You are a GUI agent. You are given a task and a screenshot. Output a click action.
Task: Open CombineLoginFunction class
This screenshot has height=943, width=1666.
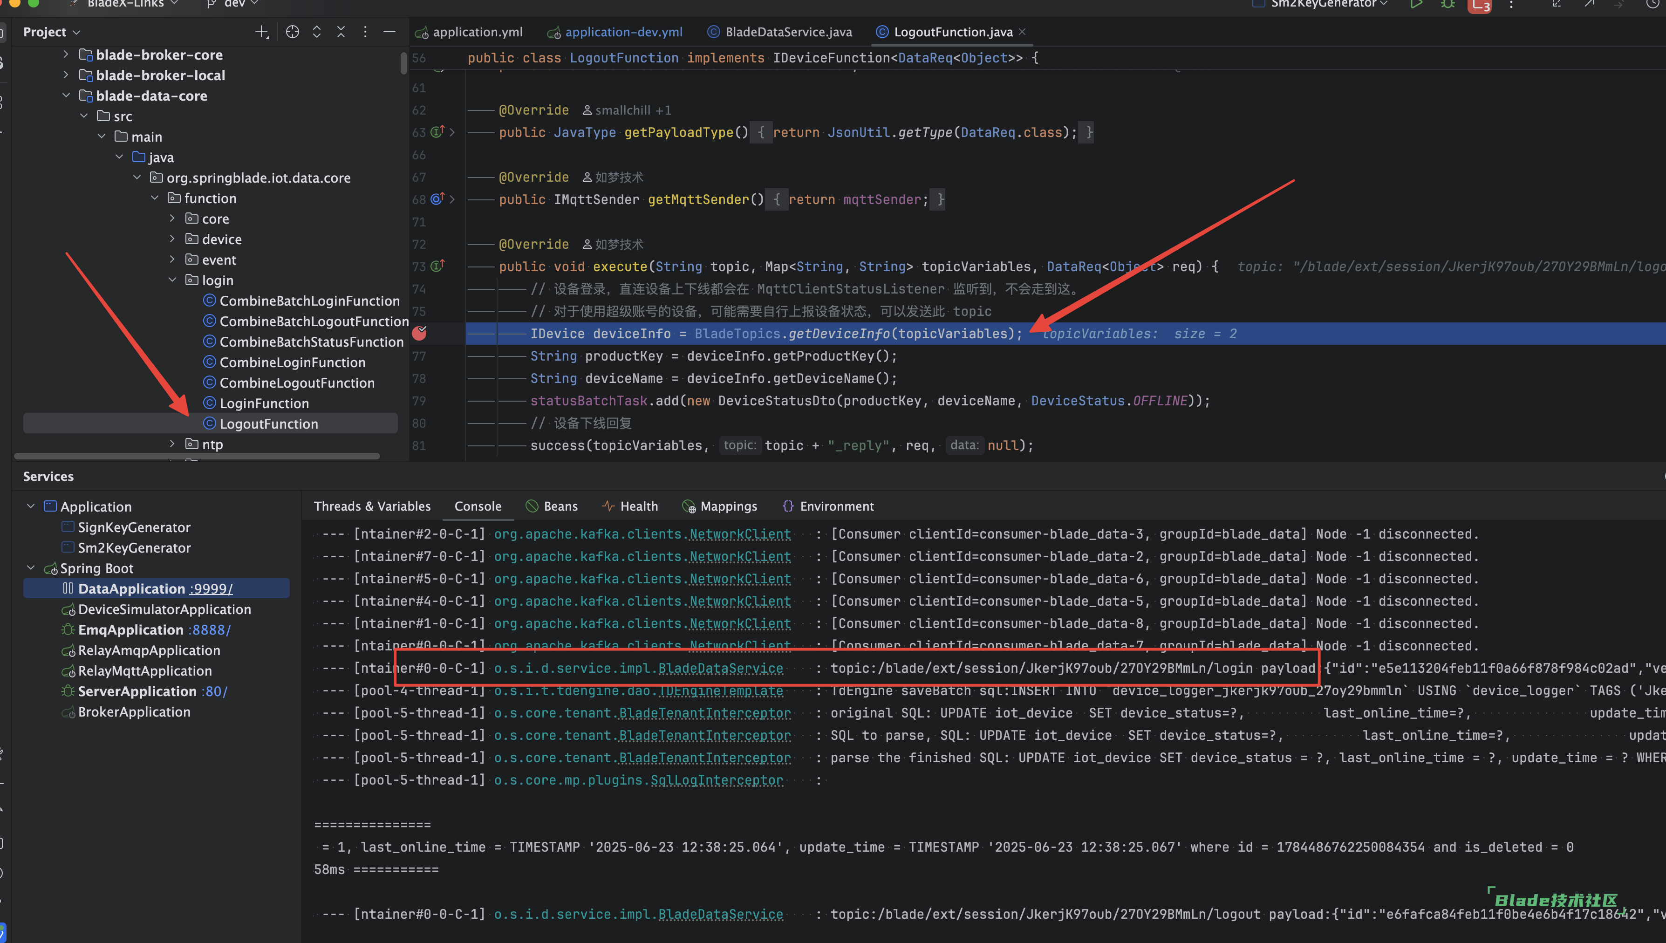coord(284,362)
